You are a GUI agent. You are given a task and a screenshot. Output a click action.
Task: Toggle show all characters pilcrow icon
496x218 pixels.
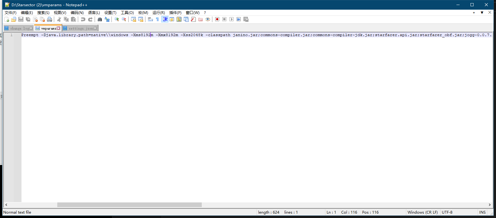tap(158, 19)
